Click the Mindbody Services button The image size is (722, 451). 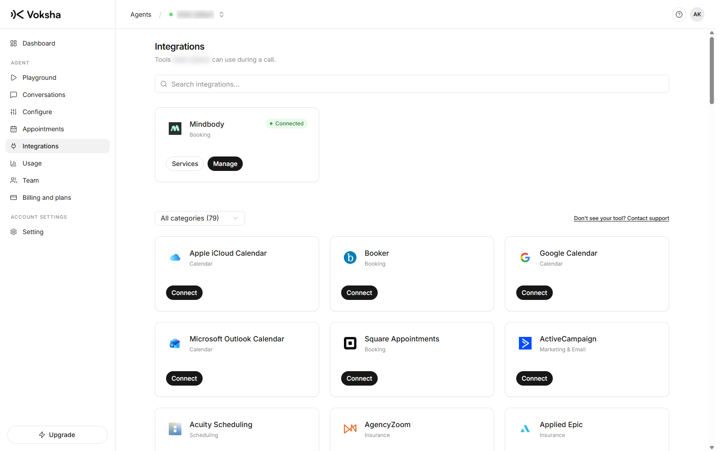185,164
